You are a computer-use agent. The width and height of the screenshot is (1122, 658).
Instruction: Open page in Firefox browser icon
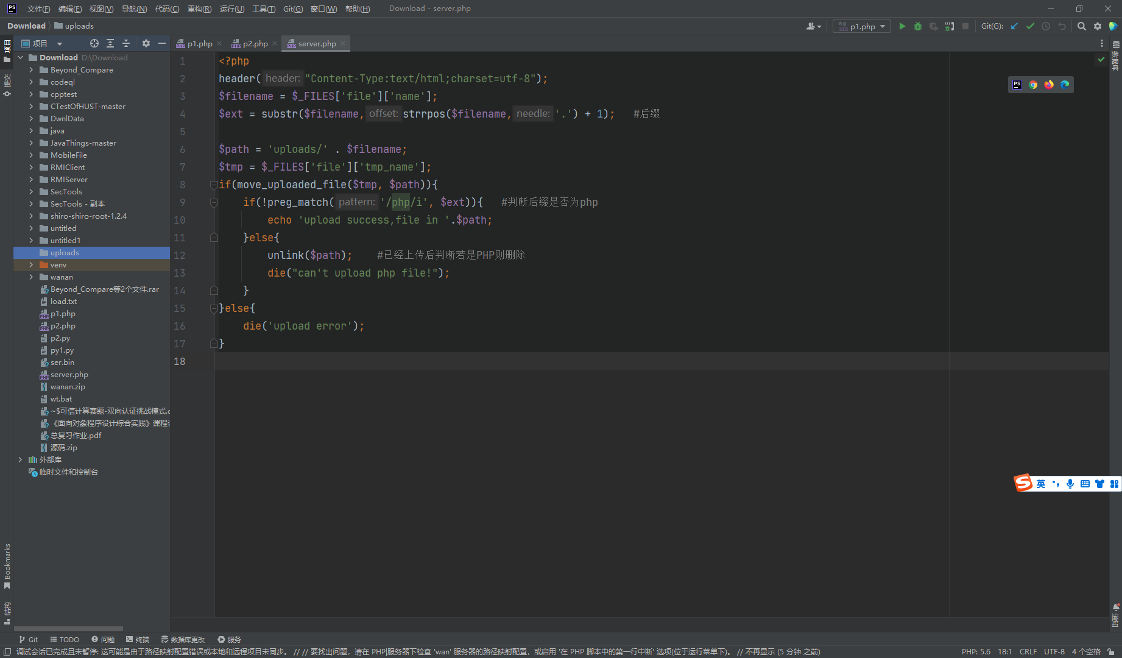click(x=1049, y=85)
